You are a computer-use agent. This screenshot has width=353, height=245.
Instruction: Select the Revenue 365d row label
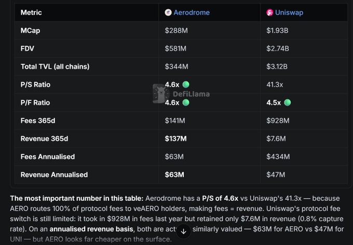pos(44,139)
